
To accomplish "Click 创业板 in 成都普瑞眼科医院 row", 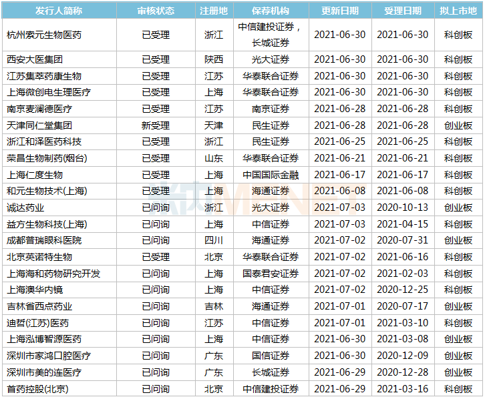I will click(458, 240).
